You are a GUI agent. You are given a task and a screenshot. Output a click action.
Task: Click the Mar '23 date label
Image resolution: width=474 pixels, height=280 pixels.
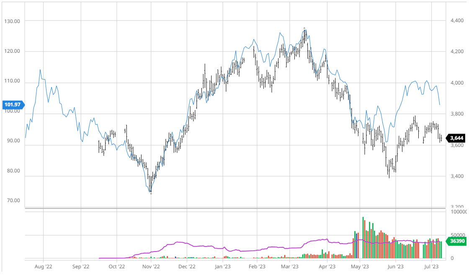coord(289,266)
